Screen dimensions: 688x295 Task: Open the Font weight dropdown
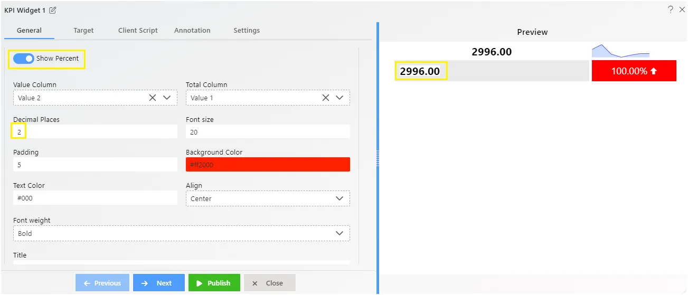coord(182,233)
